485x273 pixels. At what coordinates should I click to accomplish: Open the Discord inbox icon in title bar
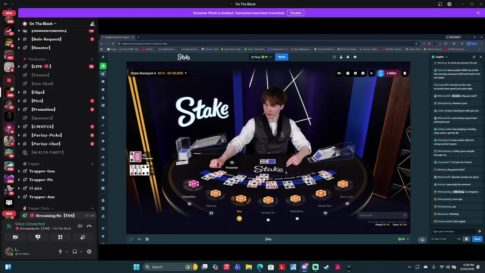[x=440, y=4]
